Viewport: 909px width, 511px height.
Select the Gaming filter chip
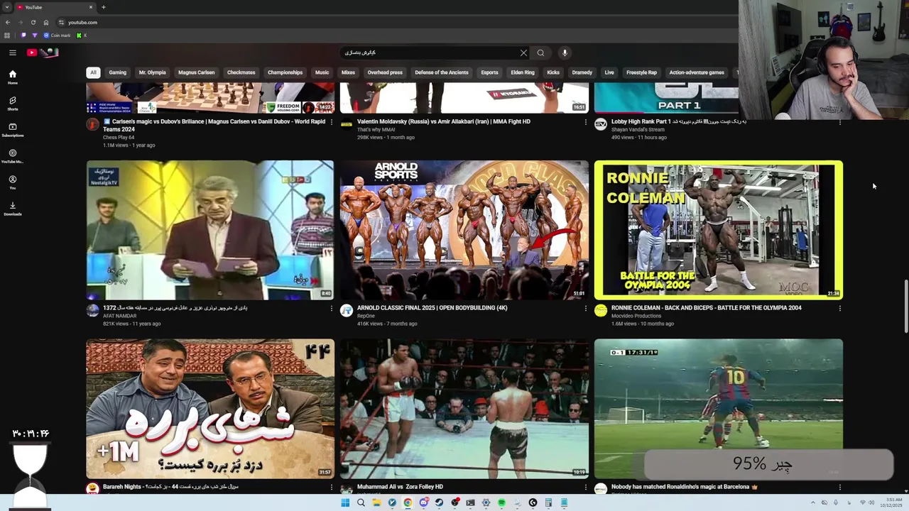point(118,72)
